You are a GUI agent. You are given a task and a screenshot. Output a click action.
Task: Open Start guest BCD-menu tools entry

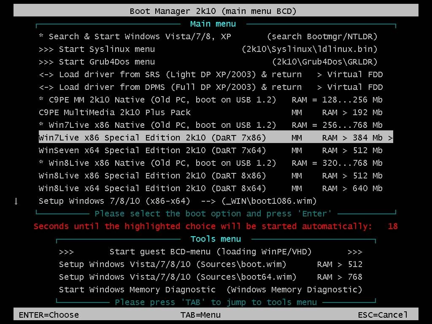211,252
